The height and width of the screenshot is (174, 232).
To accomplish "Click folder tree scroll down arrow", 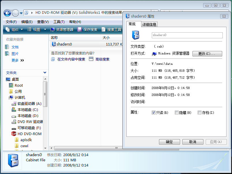I will tap(45, 148).
